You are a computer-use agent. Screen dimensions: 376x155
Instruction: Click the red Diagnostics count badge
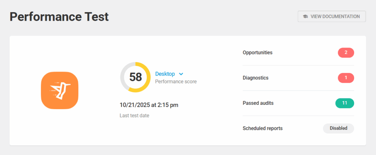click(x=346, y=78)
